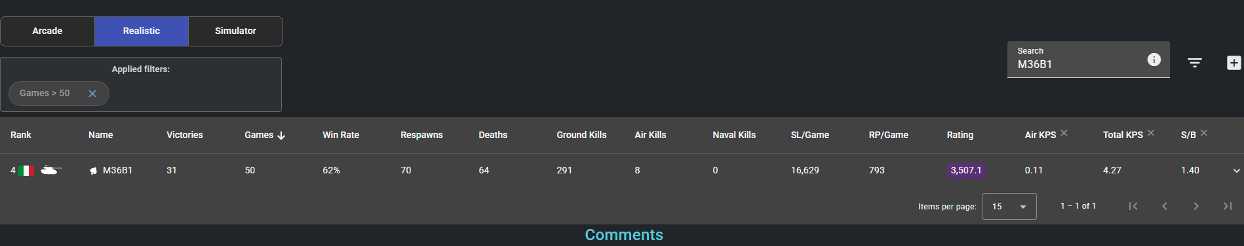Image resolution: width=1244 pixels, height=246 pixels.
Task: Go to the next page arrow
Action: 1196,206
